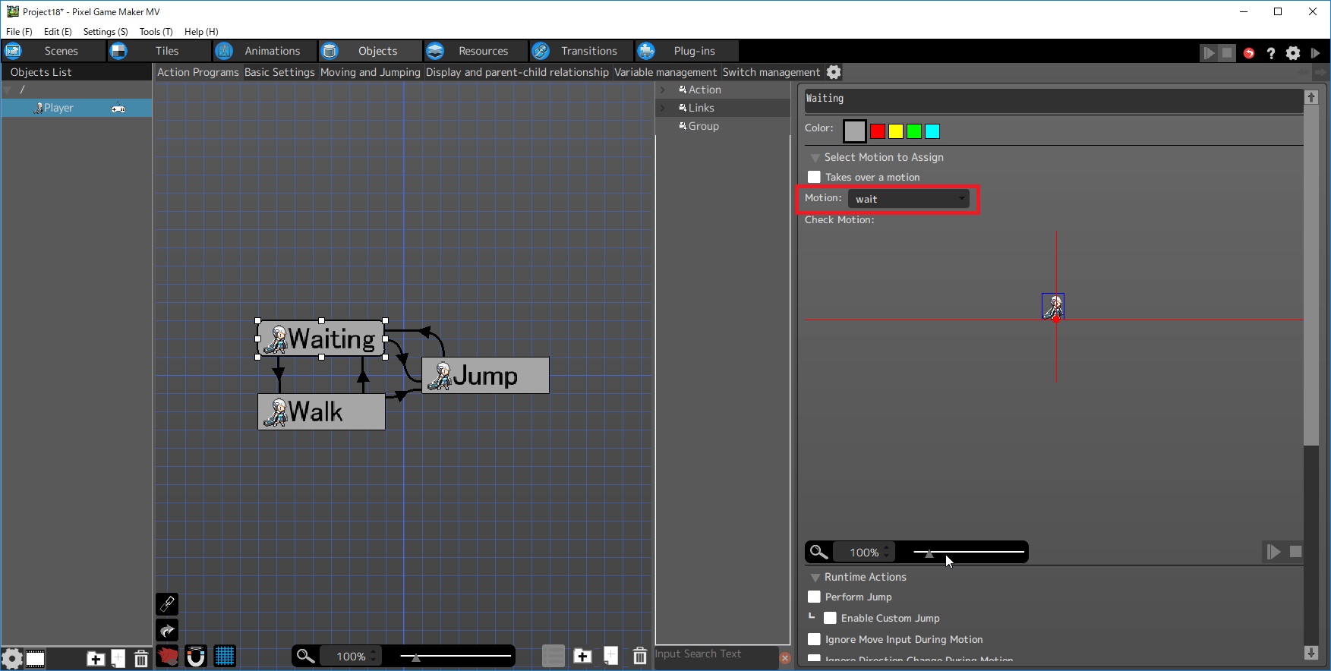Click the curved arrow tool in canvas
The width and height of the screenshot is (1331, 671).
[167, 630]
